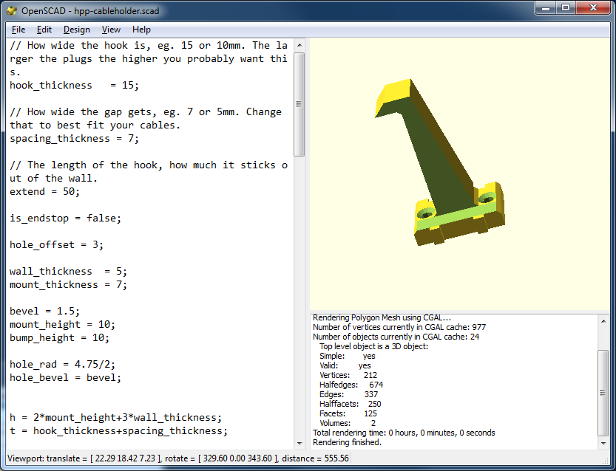The height and width of the screenshot is (471, 616).
Task: Click console line 'Rendering Polygon Mesh using CGAL...'
Action: click(382, 317)
